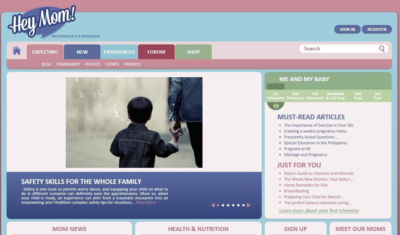
Task: Select the 2nd Year stage
Action: pos(358,96)
